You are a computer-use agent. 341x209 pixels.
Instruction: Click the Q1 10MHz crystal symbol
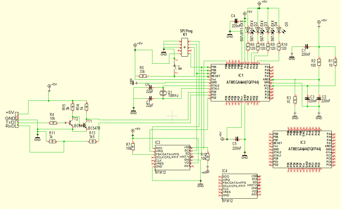click(x=163, y=93)
